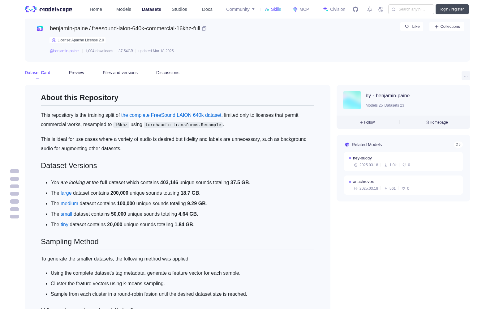
Task: Open the tiny dataset link
Action: (64, 224)
